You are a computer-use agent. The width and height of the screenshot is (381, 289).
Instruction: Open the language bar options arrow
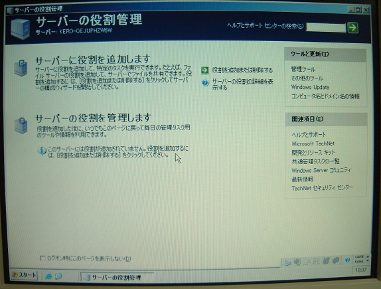(368, 261)
